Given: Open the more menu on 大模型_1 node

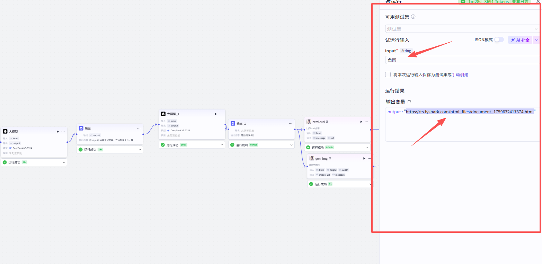Looking at the screenshot, I should pyautogui.click(x=221, y=114).
